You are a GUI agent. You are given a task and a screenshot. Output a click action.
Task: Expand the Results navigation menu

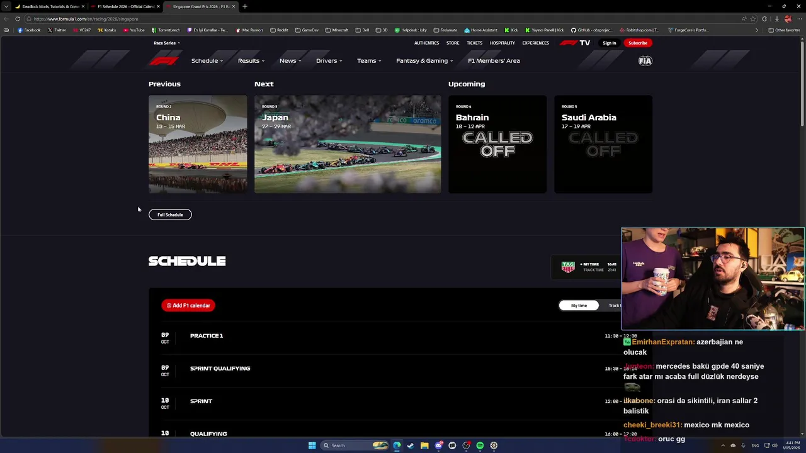point(251,61)
